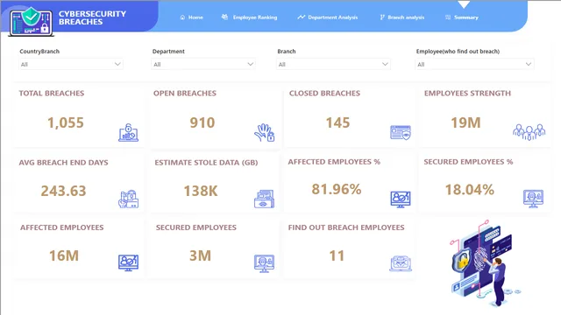Image resolution: width=561 pixels, height=315 pixels.
Task: Click the Affected Employees monitor icon
Action: pyautogui.click(x=129, y=262)
